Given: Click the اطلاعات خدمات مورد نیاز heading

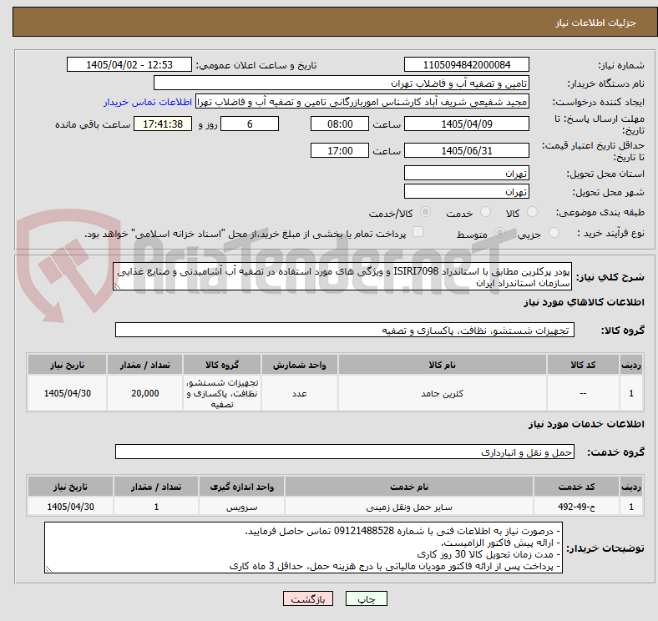Looking at the screenshot, I should click(x=586, y=424).
